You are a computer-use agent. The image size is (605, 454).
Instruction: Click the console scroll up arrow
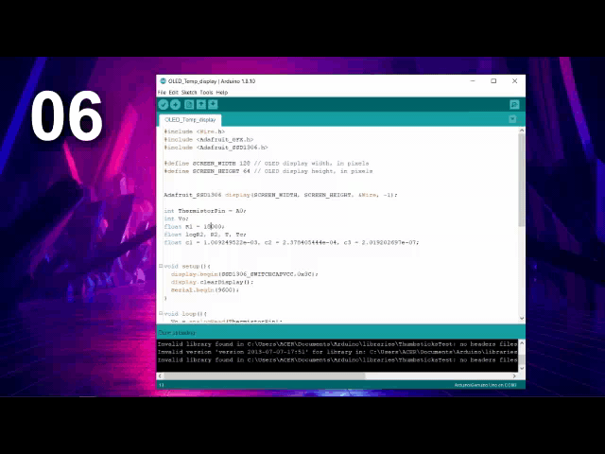(x=522, y=342)
